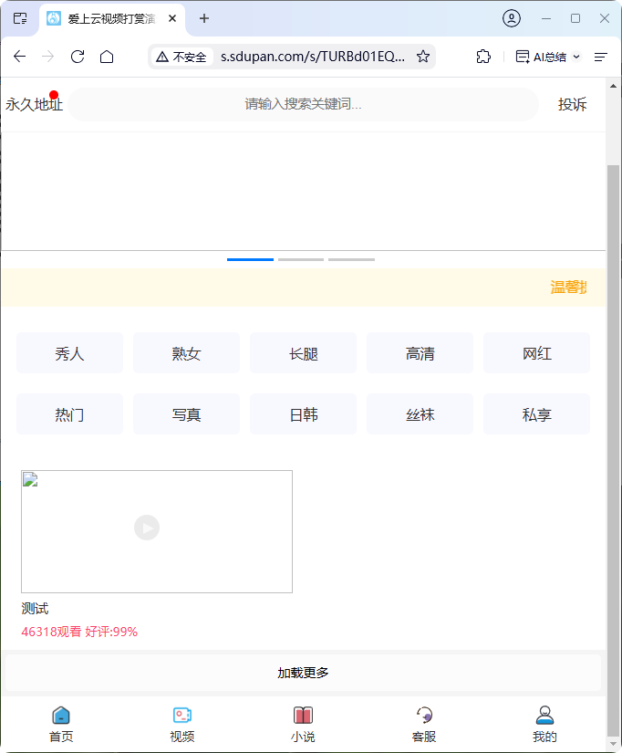
Task: Select the 热门 category tag
Action: 69,414
